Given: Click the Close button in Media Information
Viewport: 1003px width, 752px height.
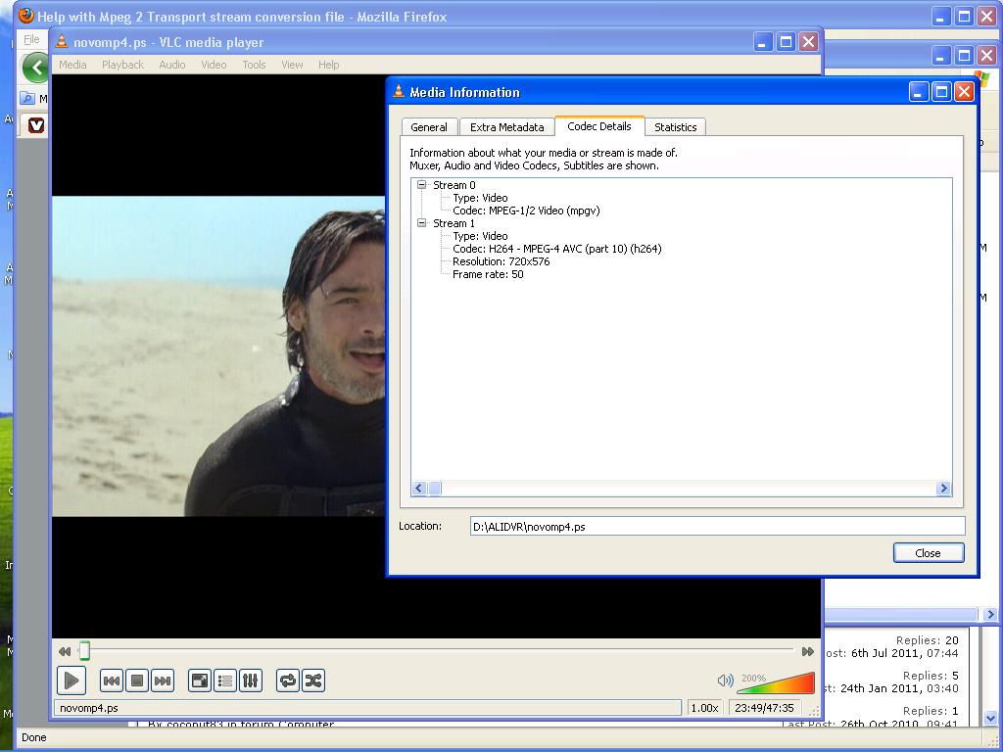Looking at the screenshot, I should (x=929, y=553).
